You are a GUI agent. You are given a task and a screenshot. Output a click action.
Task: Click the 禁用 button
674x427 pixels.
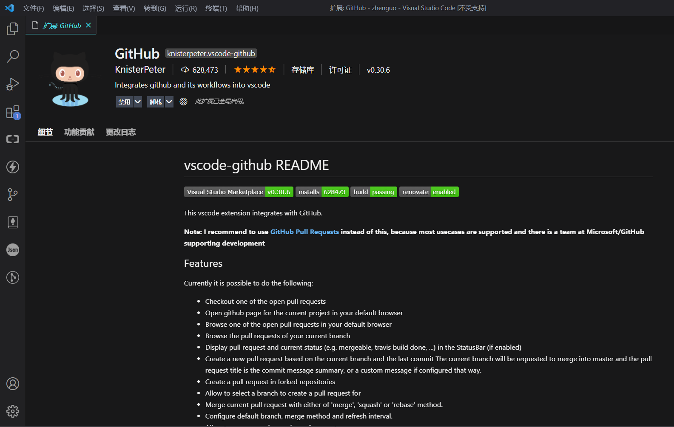point(124,102)
